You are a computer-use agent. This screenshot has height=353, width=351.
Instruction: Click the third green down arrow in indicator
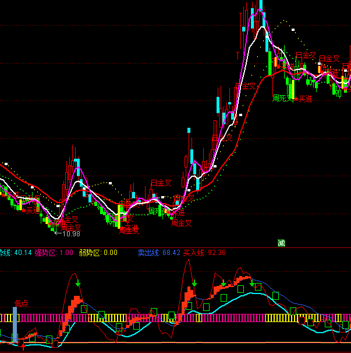coord(223,284)
